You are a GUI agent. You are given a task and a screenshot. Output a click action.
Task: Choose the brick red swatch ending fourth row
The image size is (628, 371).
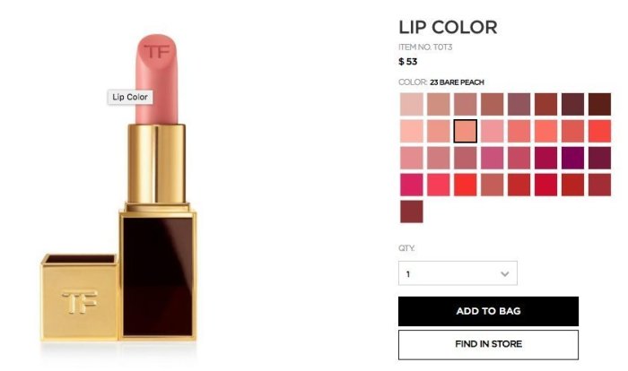(x=599, y=185)
